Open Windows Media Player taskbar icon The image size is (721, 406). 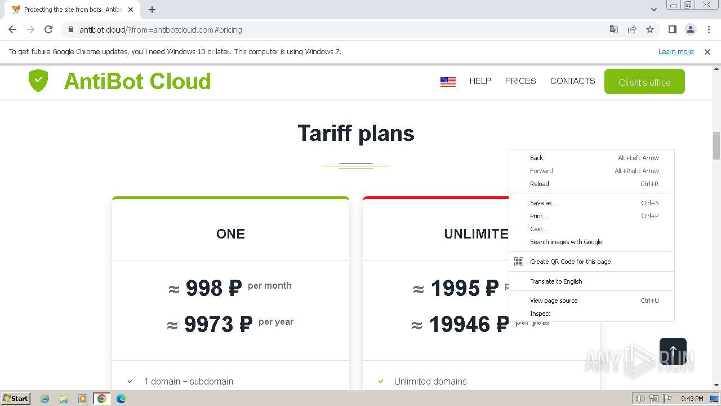pyautogui.click(x=82, y=399)
